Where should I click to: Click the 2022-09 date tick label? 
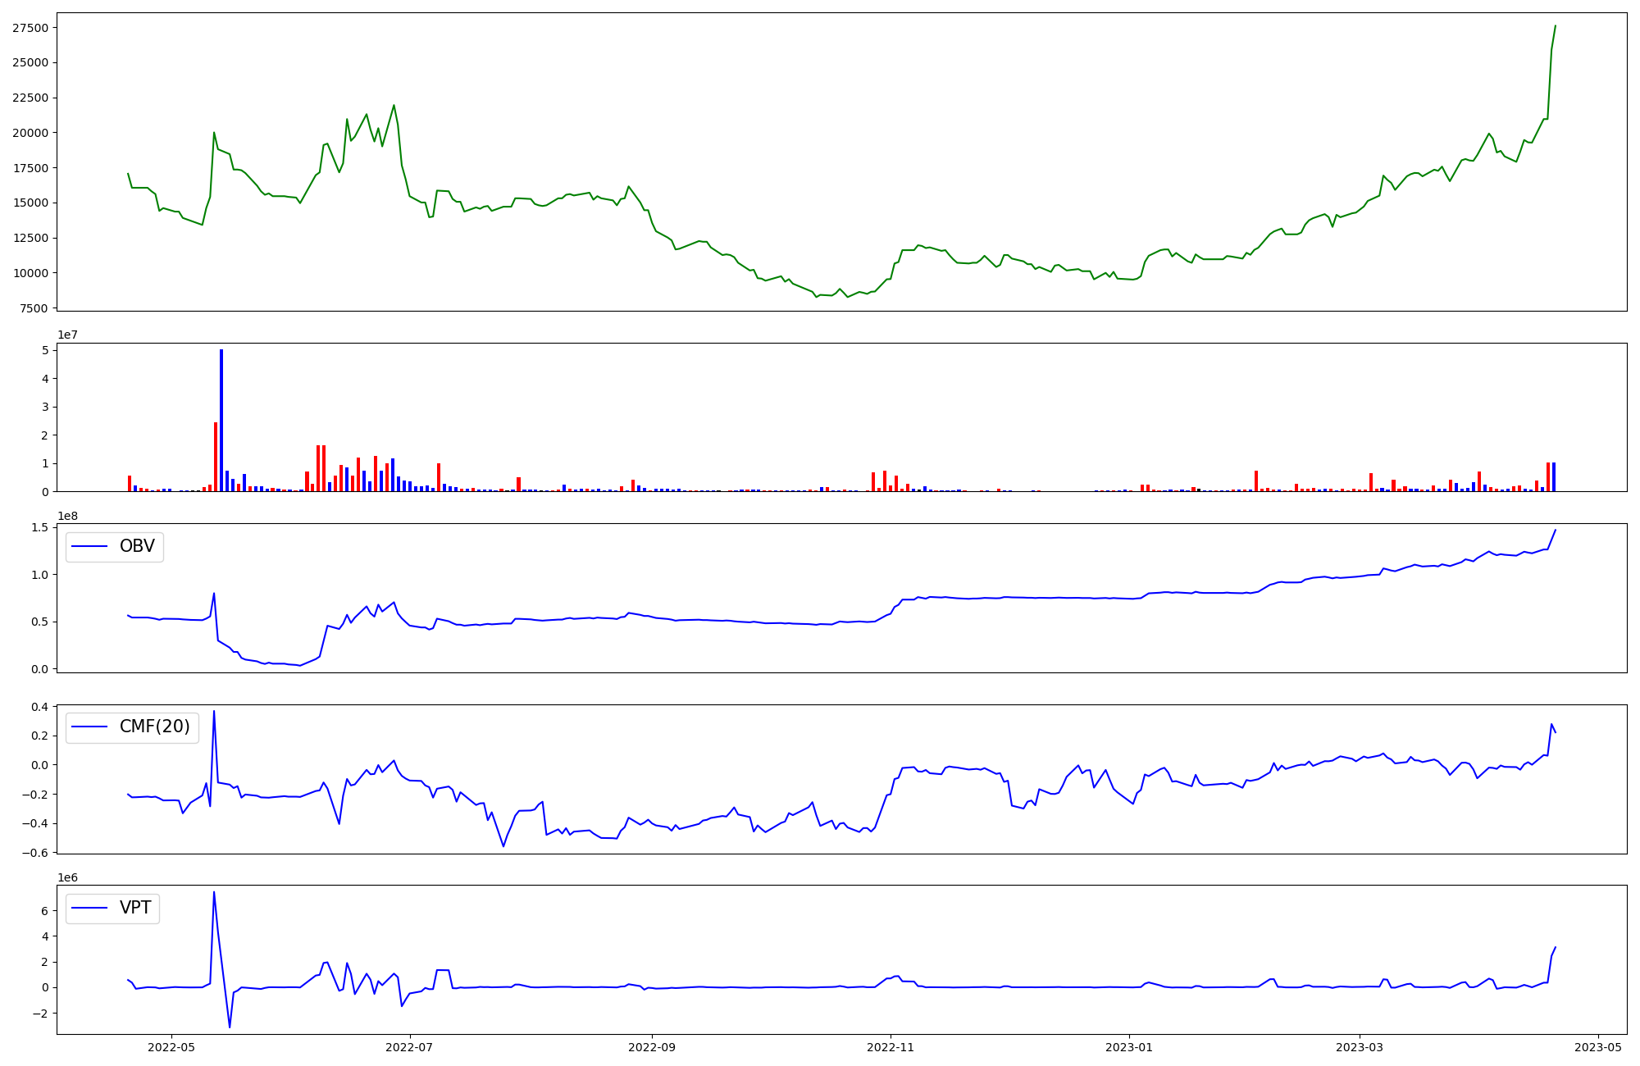click(x=652, y=1047)
